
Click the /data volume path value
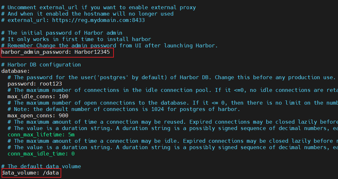pyautogui.click(x=51, y=173)
